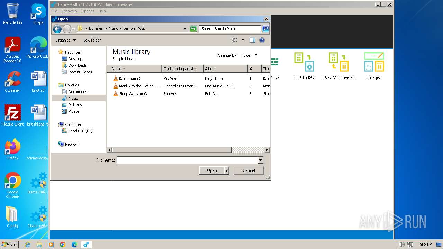Open Skype desktop shortcut
443x249 pixels.
pos(38,14)
